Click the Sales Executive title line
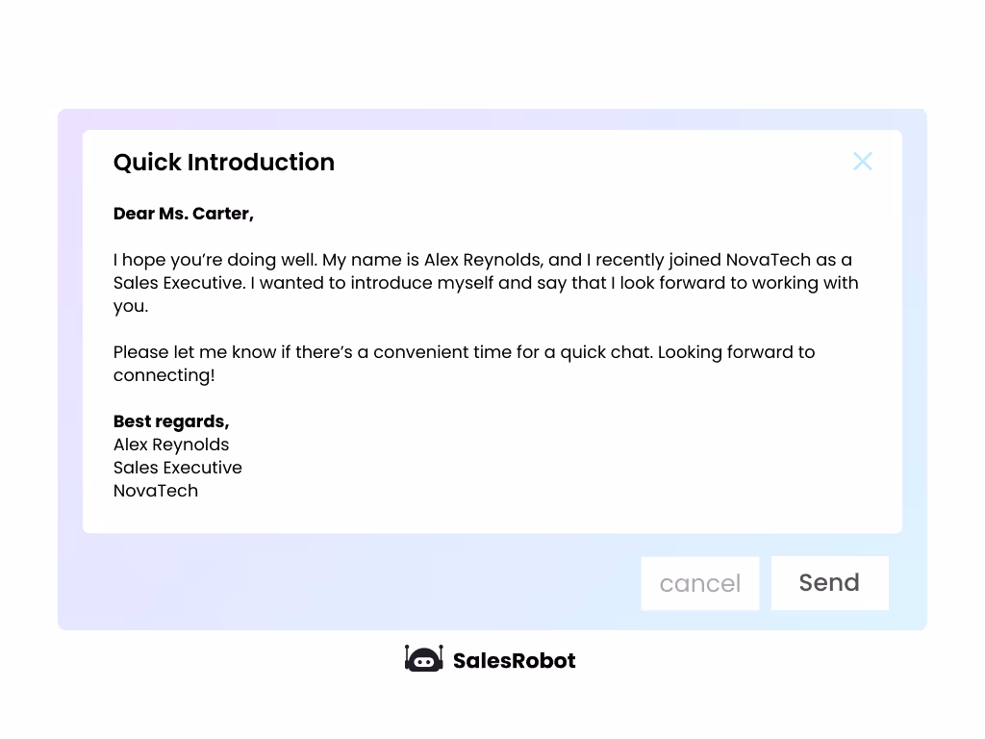This screenshot has height=739, width=985. tap(177, 468)
